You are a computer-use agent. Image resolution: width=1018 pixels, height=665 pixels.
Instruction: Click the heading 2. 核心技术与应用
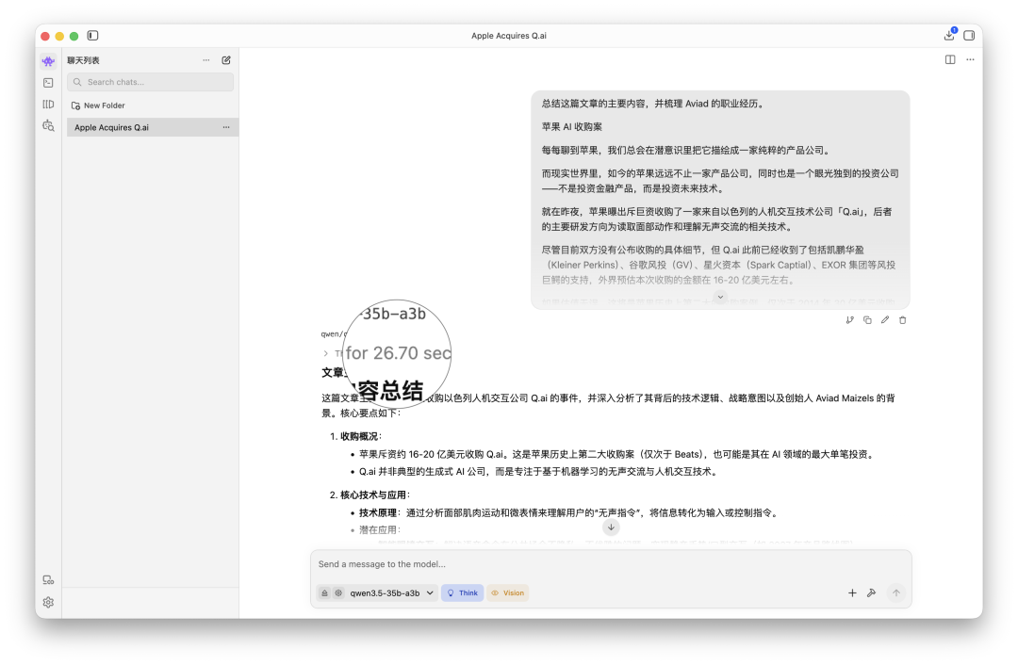point(370,495)
